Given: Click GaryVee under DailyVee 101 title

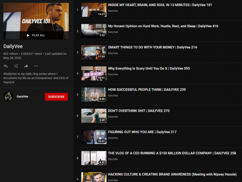Looking at the screenshot, I should pyautogui.click(x=113, y=11).
